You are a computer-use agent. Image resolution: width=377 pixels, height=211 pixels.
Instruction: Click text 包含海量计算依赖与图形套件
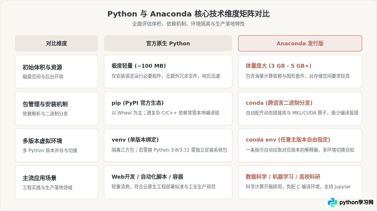276,76
